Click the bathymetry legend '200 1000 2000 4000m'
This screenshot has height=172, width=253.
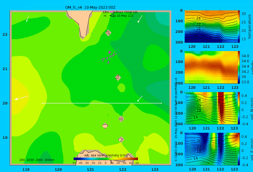(x=37, y=160)
